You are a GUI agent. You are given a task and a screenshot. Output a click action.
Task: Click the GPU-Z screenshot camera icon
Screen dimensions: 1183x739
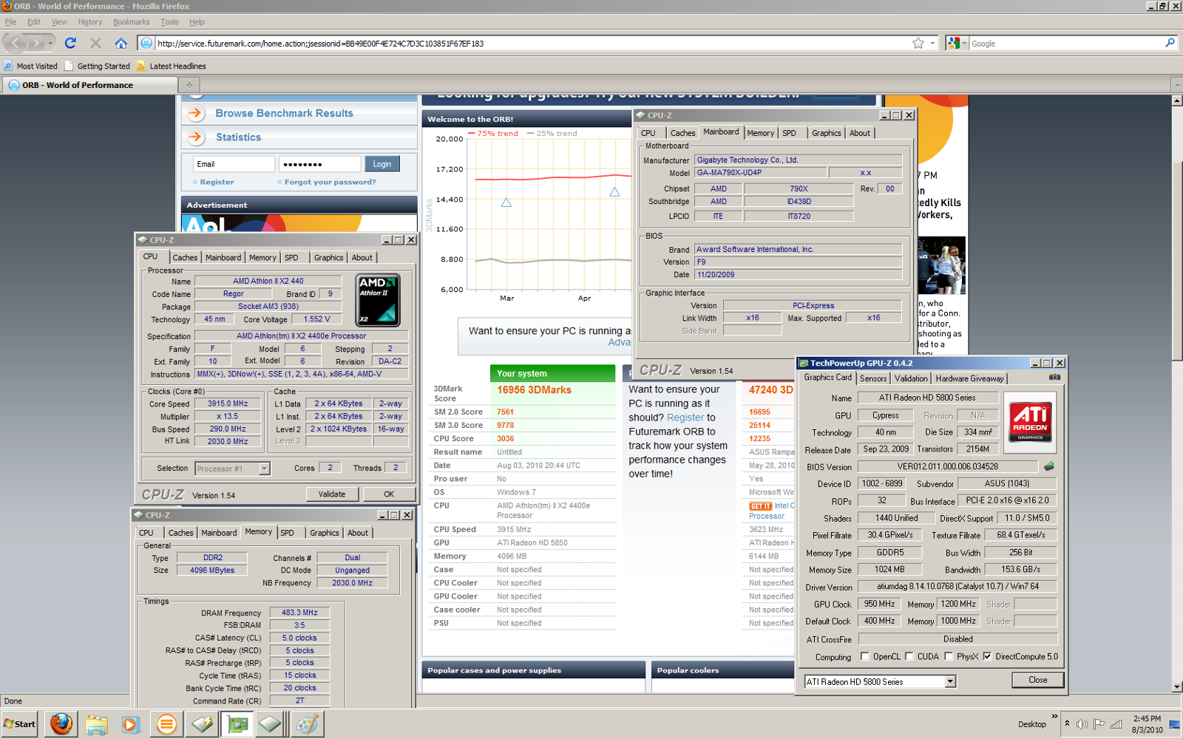click(1054, 377)
